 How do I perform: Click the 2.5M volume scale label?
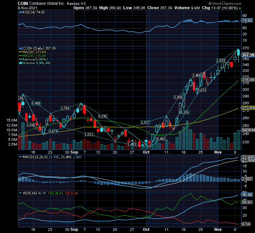13,144
